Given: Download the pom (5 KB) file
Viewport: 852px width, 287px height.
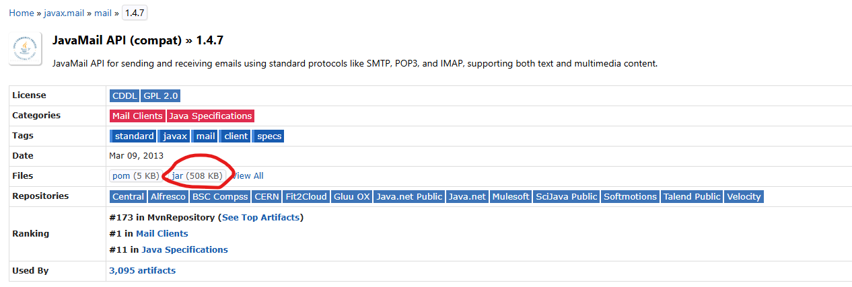Looking at the screenshot, I should (136, 176).
